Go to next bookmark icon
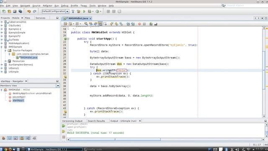This screenshot has height=151, width=268. tap(116, 24)
